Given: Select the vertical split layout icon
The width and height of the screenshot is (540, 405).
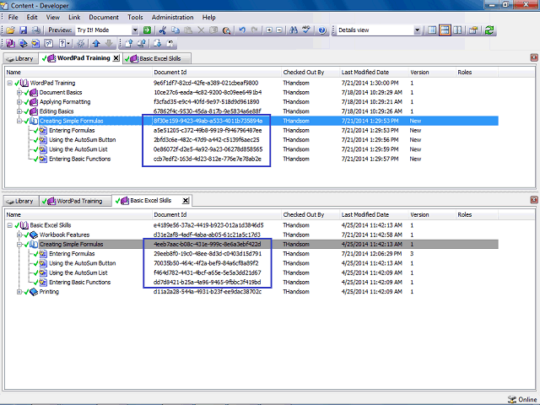Looking at the screenshot, I should [457, 30].
